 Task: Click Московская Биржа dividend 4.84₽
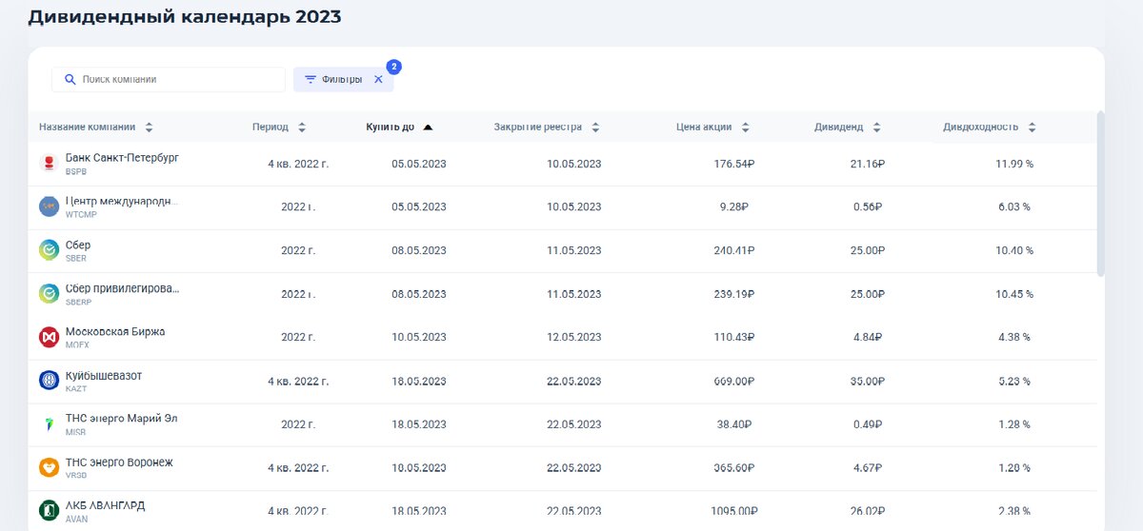[867, 338]
